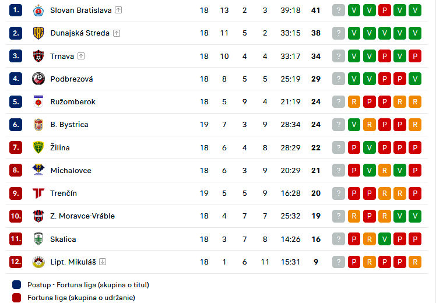Click the Trenčín club logo
436x303 pixels.
tap(38, 193)
